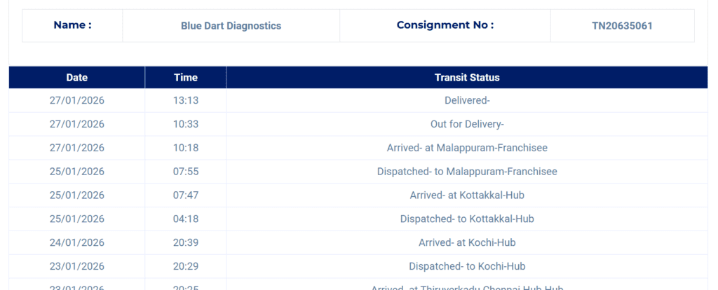Click the Name label

click(x=72, y=25)
